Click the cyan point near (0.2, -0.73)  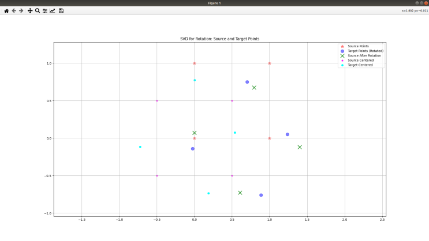208,193
